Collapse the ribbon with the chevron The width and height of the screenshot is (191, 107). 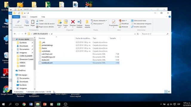point(167,17)
